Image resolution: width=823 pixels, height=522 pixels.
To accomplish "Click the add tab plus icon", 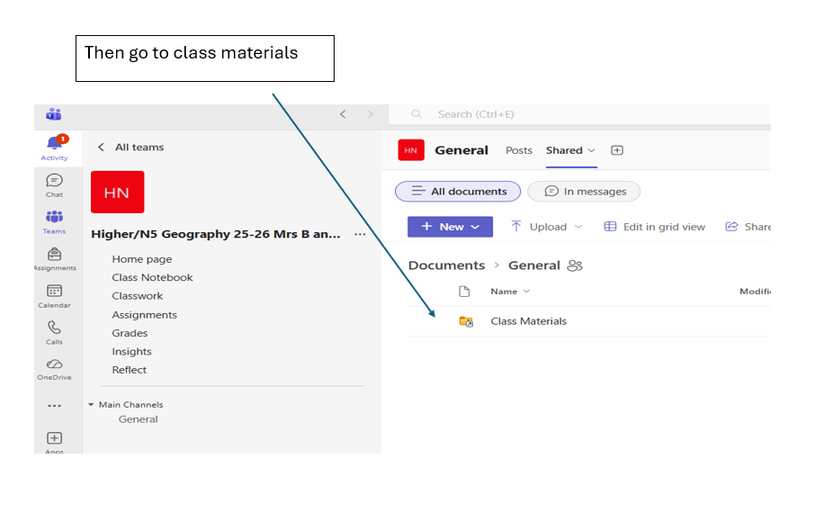I will click(617, 150).
